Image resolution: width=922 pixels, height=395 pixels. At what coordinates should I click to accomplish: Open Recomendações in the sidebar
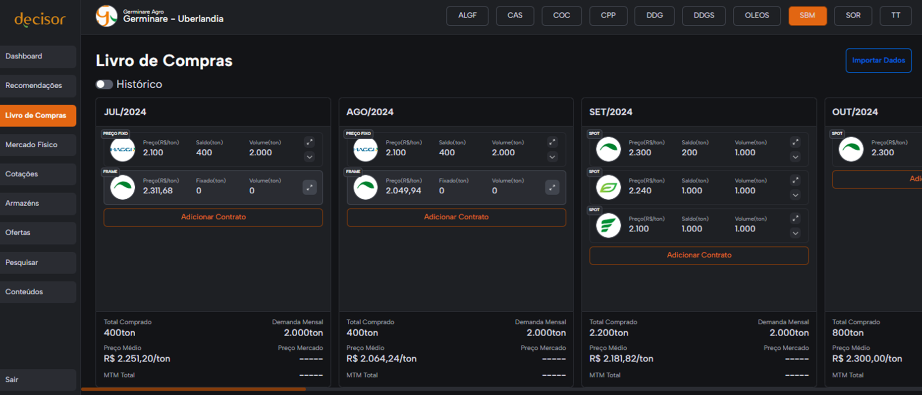(x=38, y=86)
